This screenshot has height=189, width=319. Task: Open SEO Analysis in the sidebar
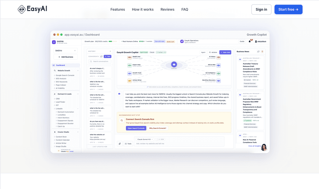tap(61, 79)
